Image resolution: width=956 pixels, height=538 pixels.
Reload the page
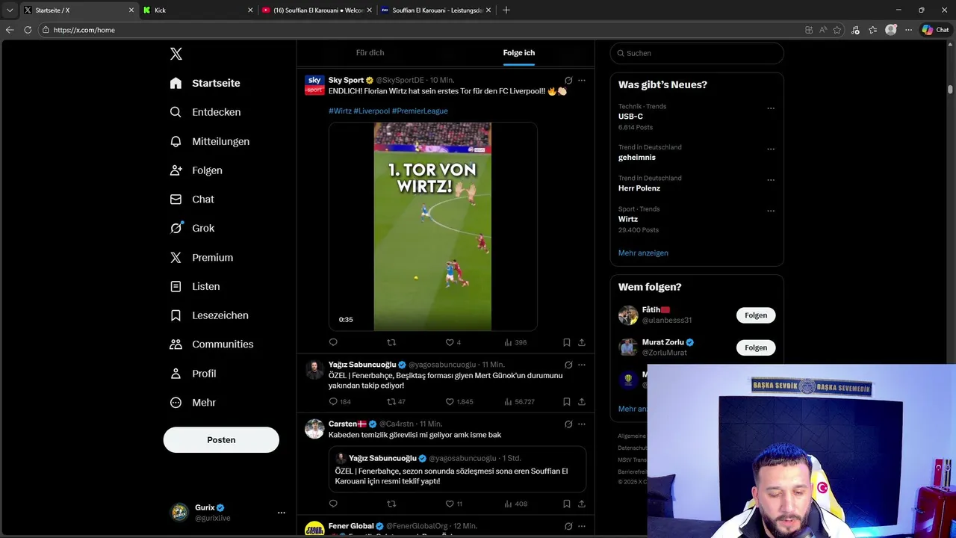(x=28, y=30)
